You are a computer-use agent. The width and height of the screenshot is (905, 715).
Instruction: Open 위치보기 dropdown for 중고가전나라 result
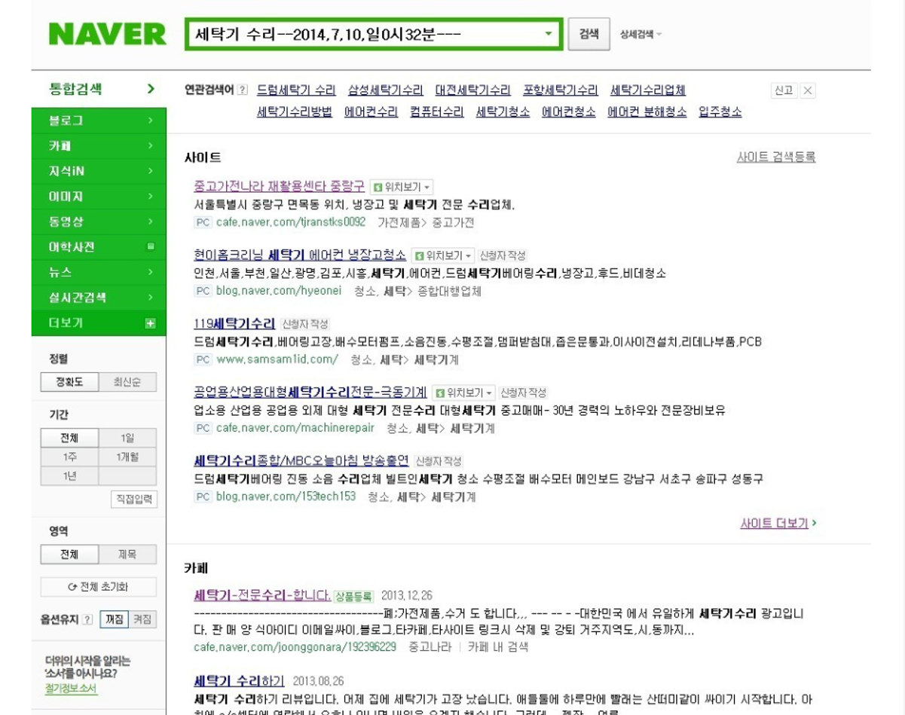[402, 186]
